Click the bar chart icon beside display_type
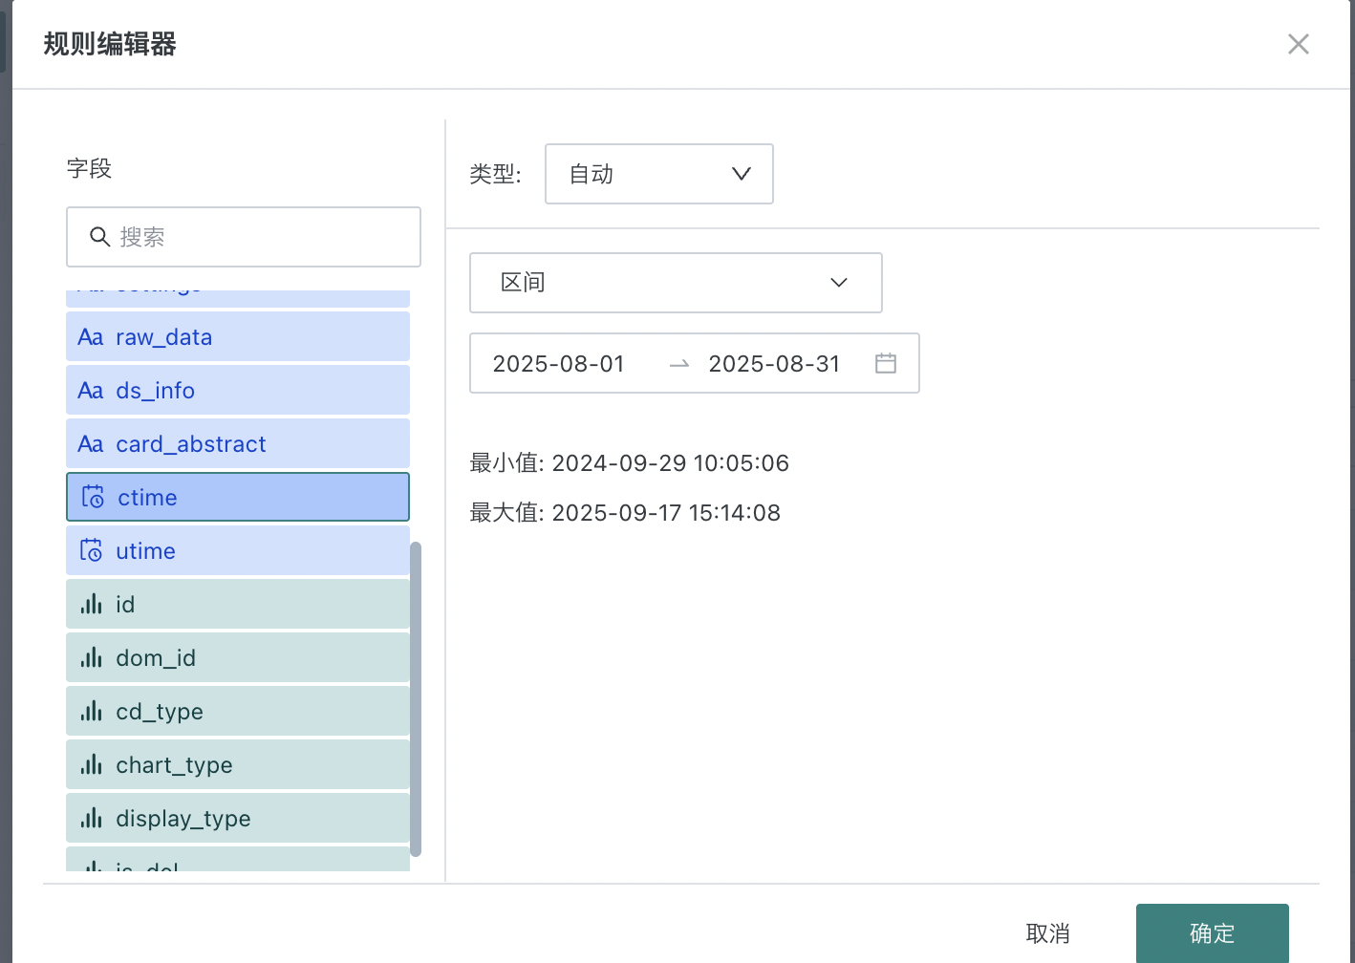The image size is (1355, 963). 91,818
